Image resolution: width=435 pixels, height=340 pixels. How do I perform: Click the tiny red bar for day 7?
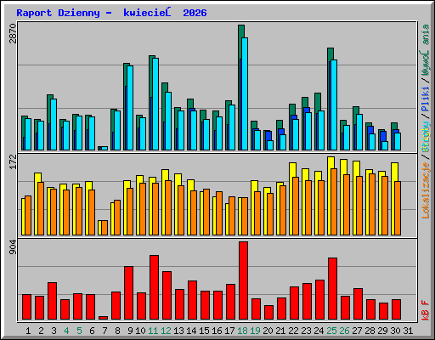coord(103,318)
